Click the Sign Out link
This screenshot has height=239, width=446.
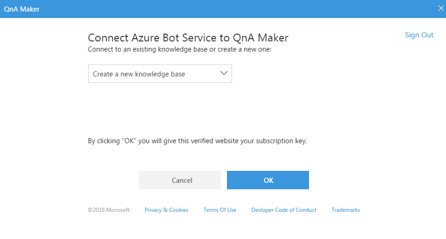coord(419,35)
